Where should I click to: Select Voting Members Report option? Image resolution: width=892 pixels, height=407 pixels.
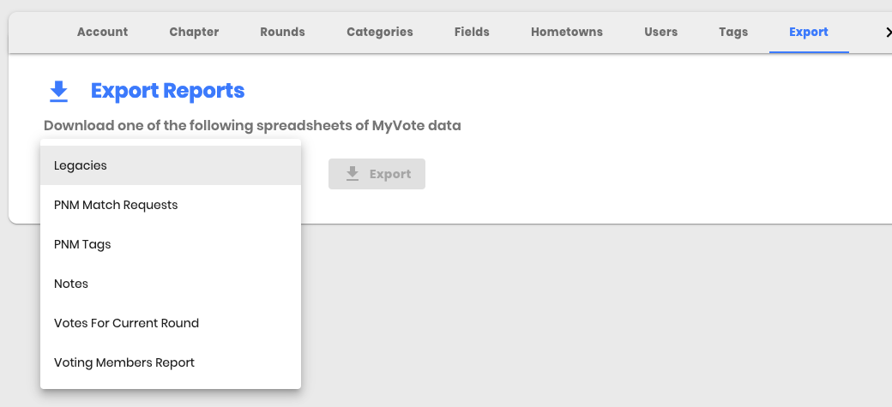(x=171, y=362)
